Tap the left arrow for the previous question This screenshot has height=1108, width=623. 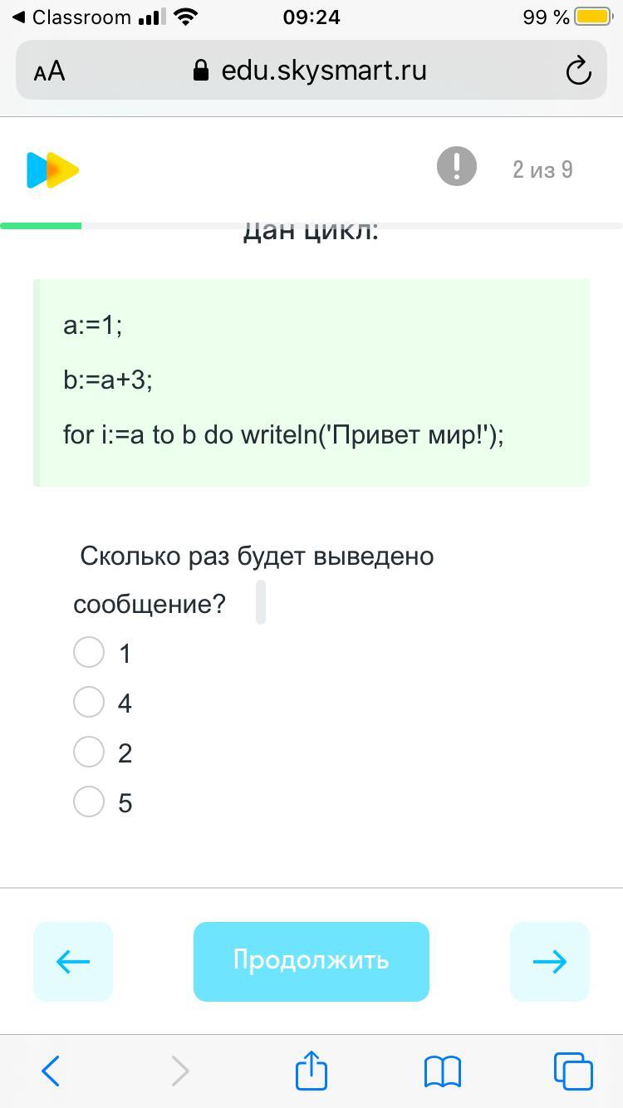pos(73,961)
